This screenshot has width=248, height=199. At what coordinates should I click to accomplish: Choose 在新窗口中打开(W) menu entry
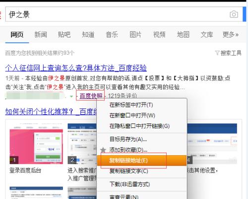132,115
